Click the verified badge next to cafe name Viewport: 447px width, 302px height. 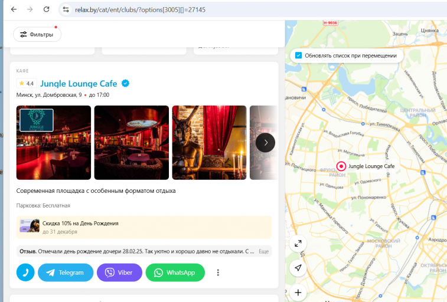click(x=125, y=83)
